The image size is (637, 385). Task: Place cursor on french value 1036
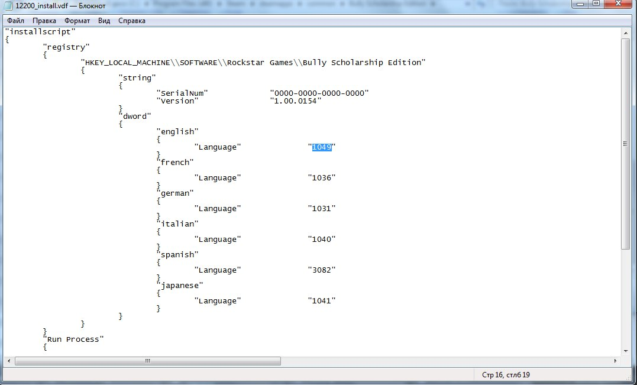click(x=322, y=178)
